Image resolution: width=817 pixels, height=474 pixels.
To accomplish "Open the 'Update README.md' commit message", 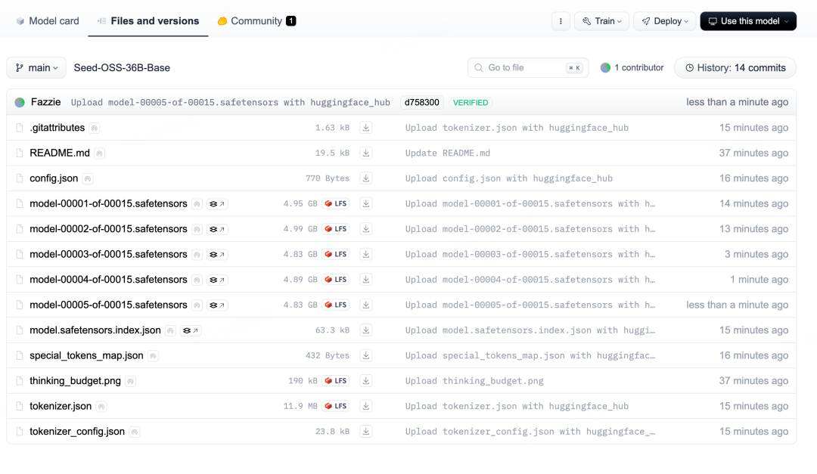I will pos(448,153).
